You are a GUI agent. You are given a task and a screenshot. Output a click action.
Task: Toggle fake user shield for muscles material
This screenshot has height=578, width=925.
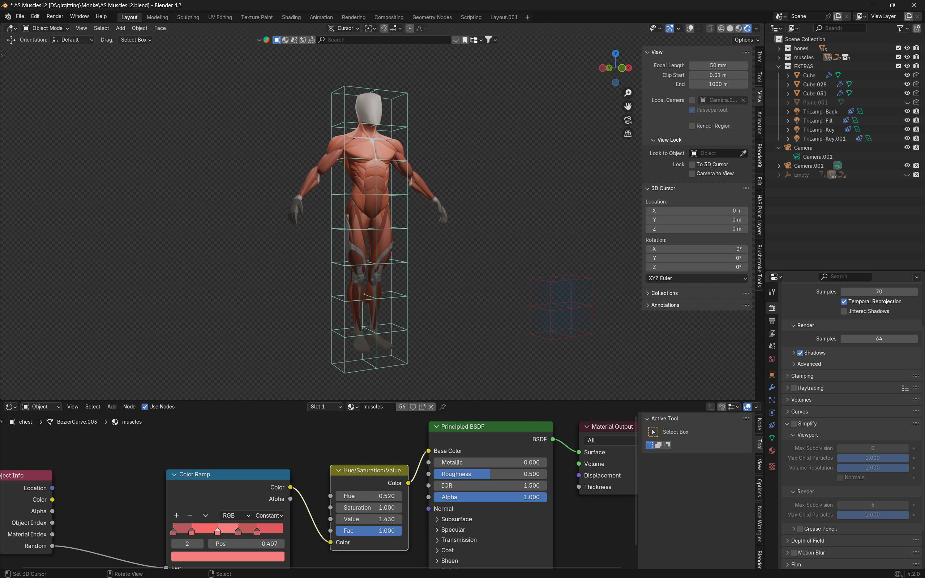[x=413, y=407]
